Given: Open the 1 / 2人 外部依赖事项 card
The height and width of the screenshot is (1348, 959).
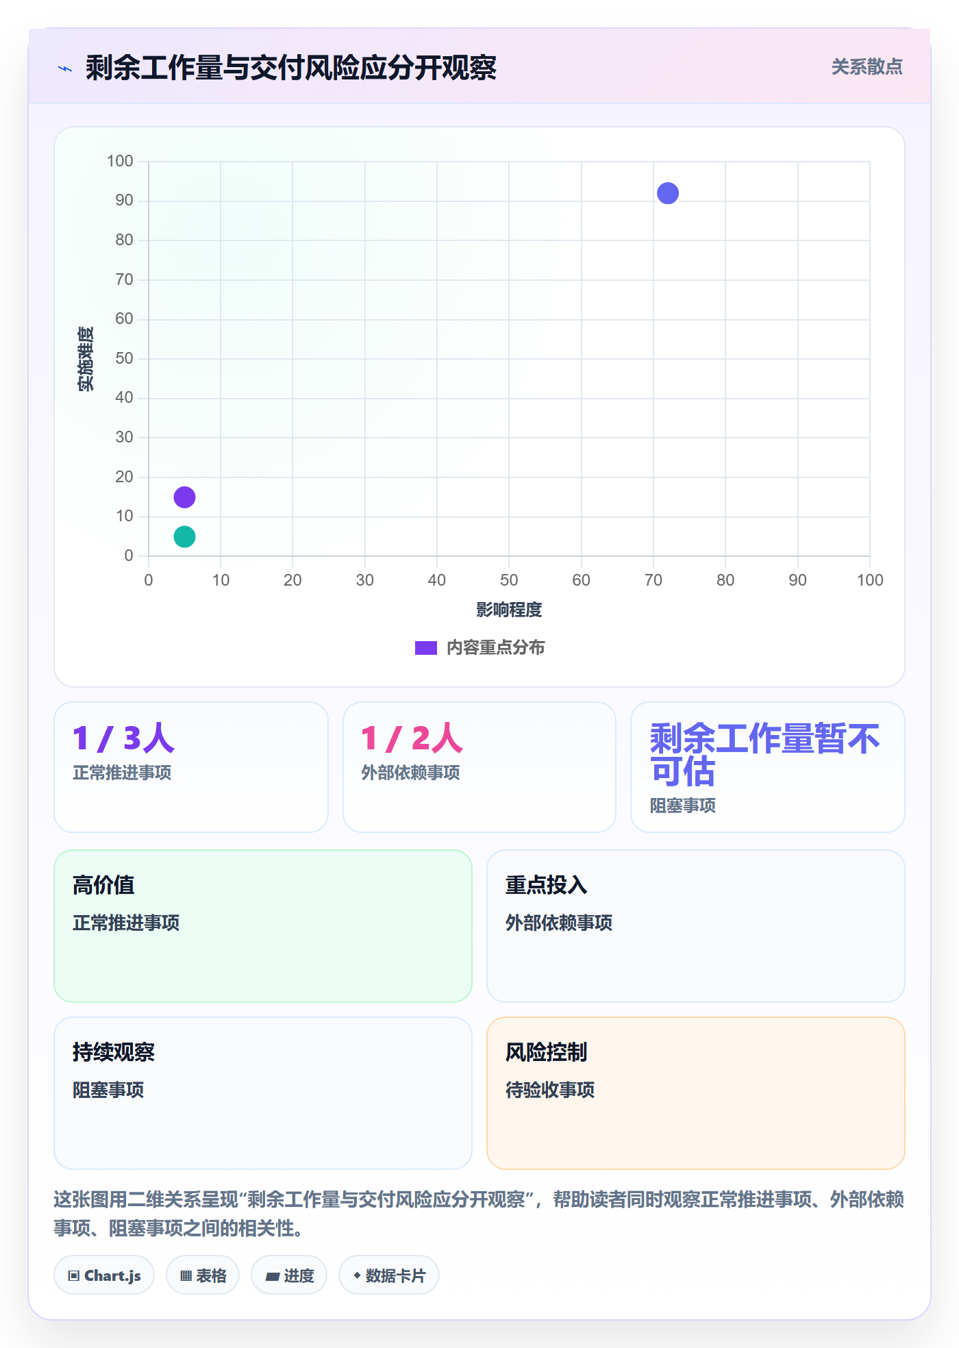Looking at the screenshot, I should [x=480, y=767].
